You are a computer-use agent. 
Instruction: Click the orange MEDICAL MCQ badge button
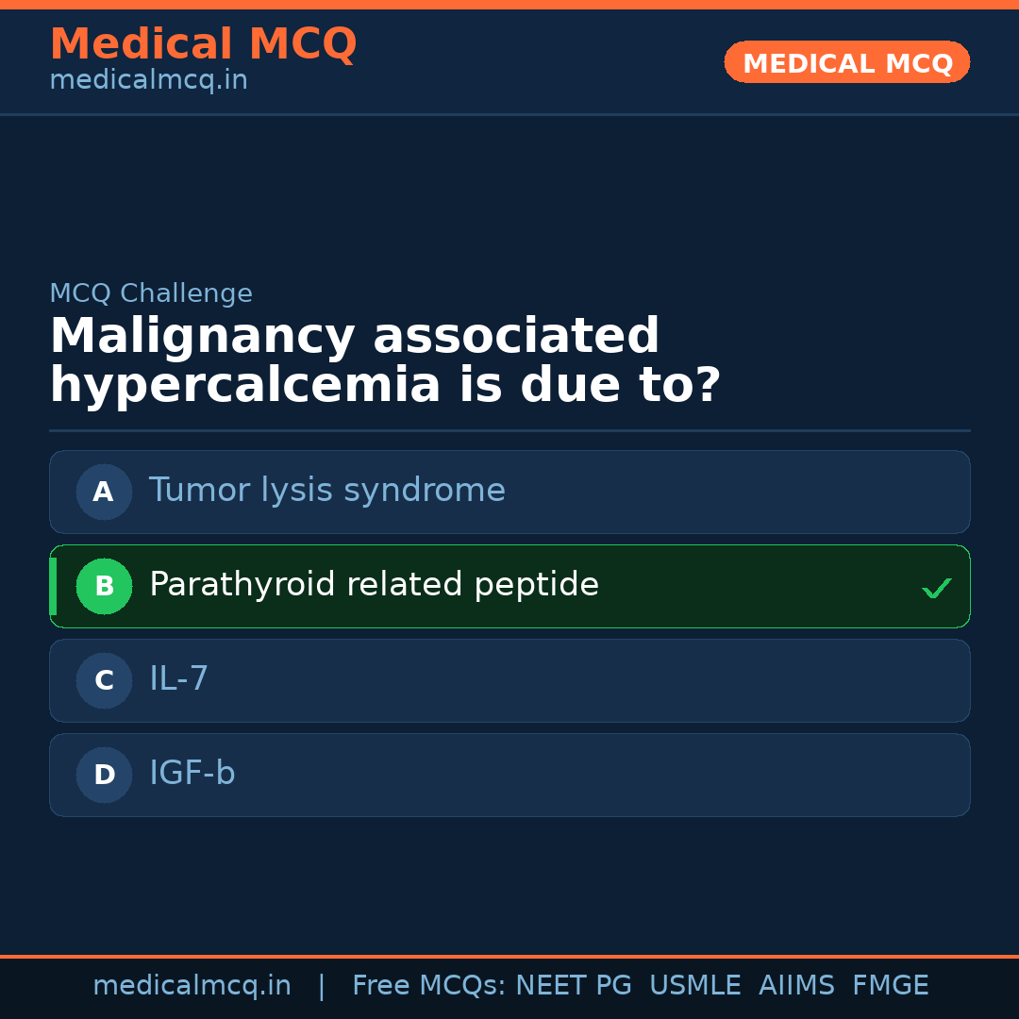click(846, 62)
